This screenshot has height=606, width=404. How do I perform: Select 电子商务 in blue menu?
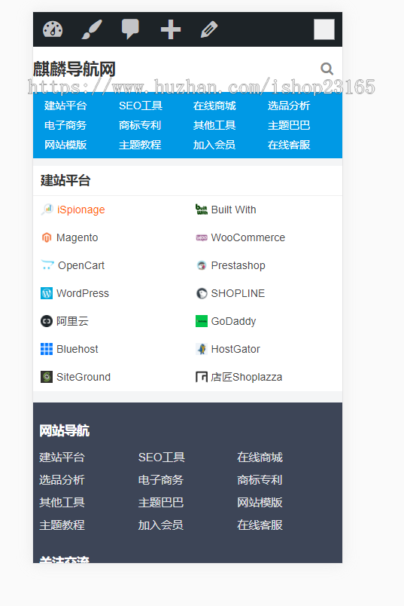coord(65,125)
